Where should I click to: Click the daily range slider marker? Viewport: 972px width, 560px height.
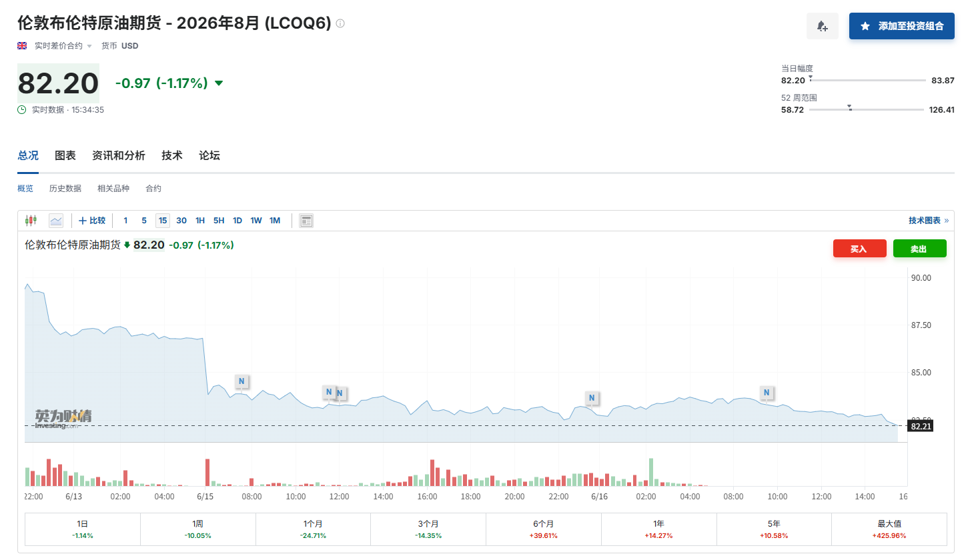tap(811, 79)
